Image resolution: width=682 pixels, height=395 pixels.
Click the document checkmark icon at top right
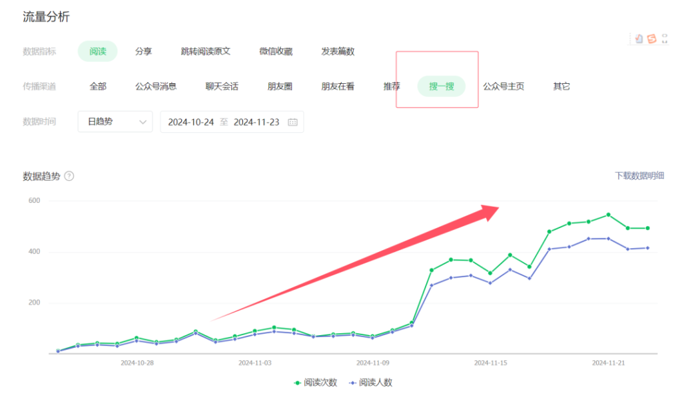pyautogui.click(x=639, y=39)
